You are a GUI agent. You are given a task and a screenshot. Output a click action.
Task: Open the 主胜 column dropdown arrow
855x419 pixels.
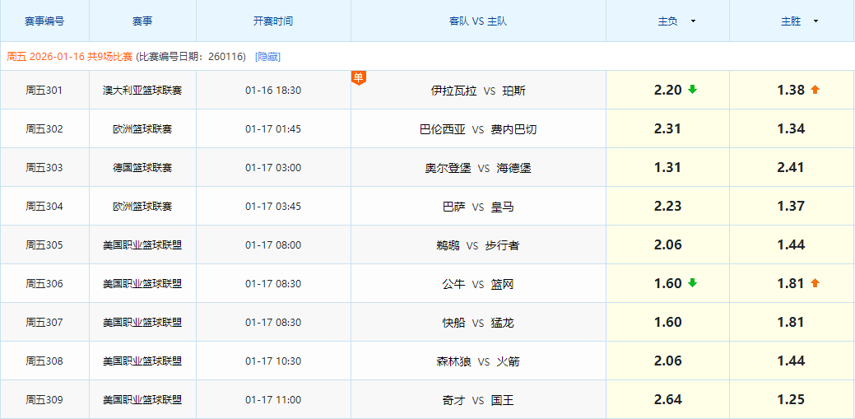coord(816,21)
